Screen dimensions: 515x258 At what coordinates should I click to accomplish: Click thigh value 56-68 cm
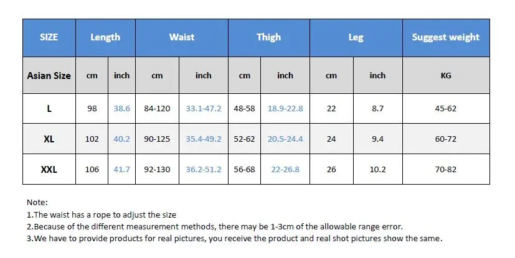(x=244, y=170)
